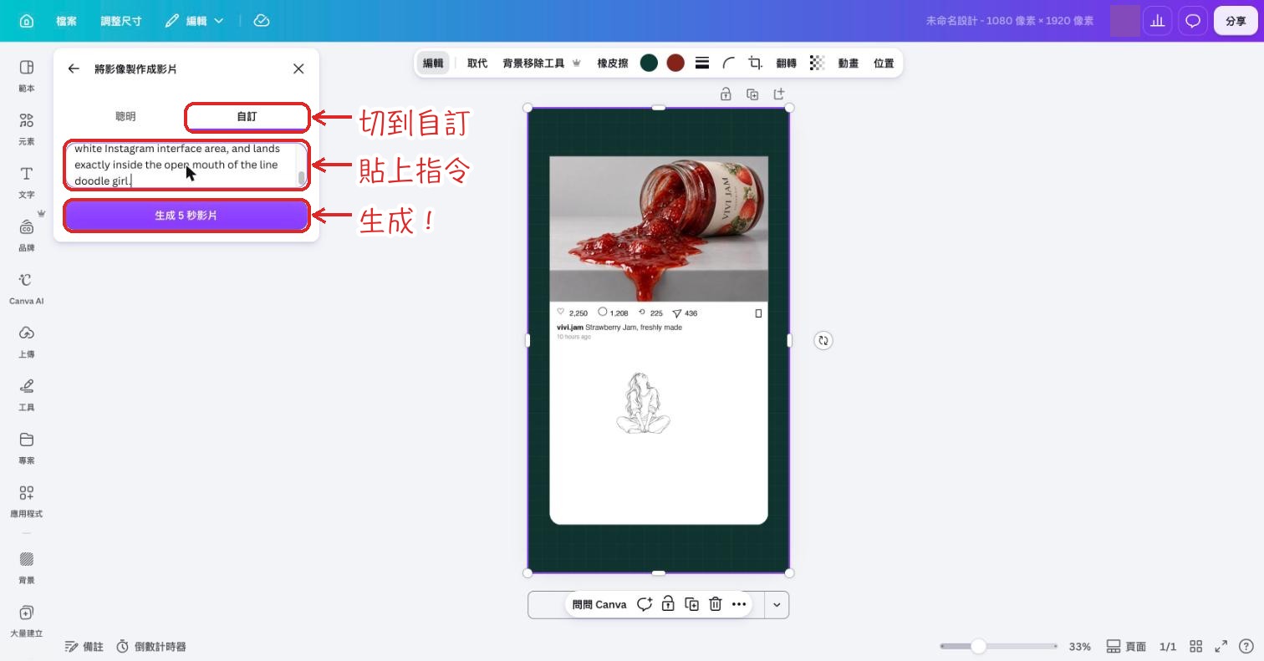
Task: Open 應用程式 in the sidebar
Action: click(27, 501)
